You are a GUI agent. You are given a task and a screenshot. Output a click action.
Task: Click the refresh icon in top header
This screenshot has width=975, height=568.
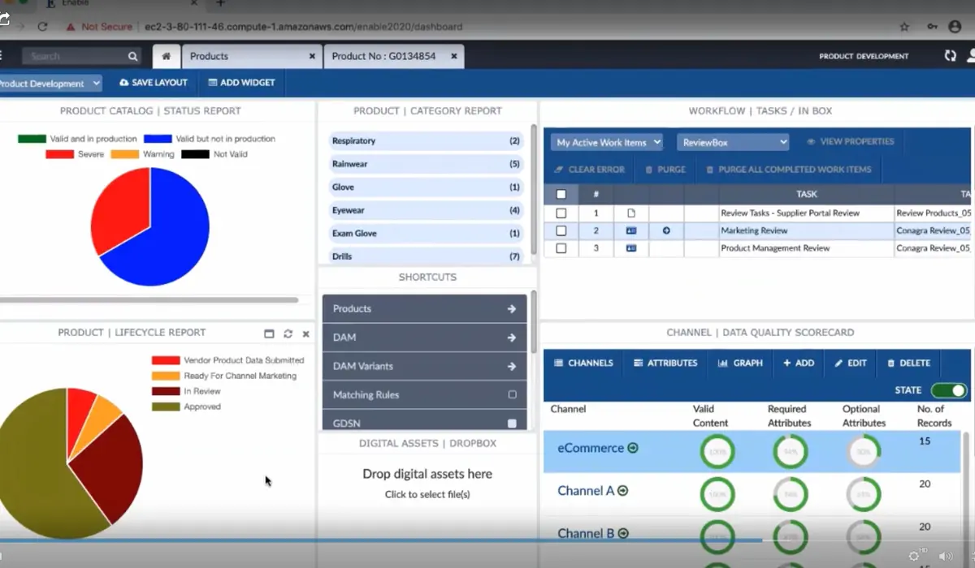click(950, 56)
